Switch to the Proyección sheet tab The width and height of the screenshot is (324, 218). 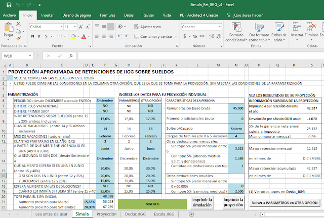click(106, 214)
